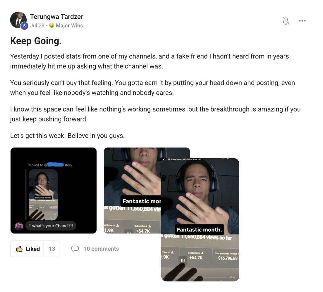The image size is (323, 292).
Task: Click the thumbs-up like icon
Action: click(x=19, y=249)
